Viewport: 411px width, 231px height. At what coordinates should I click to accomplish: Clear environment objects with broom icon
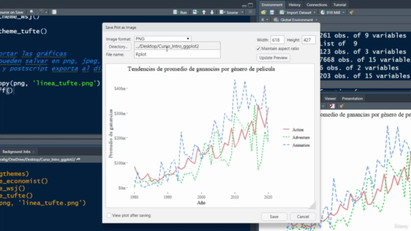click(352, 12)
